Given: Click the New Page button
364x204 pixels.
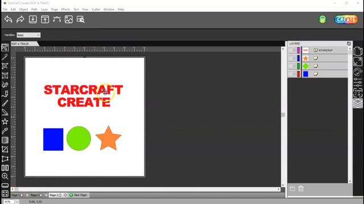Looking at the screenshot, I should [78, 195].
